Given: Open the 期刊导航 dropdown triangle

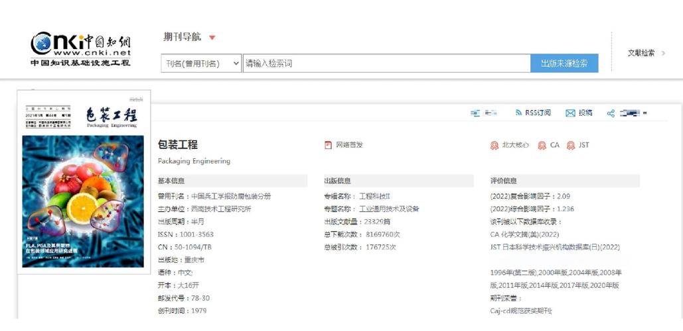Looking at the screenshot, I should (212, 38).
